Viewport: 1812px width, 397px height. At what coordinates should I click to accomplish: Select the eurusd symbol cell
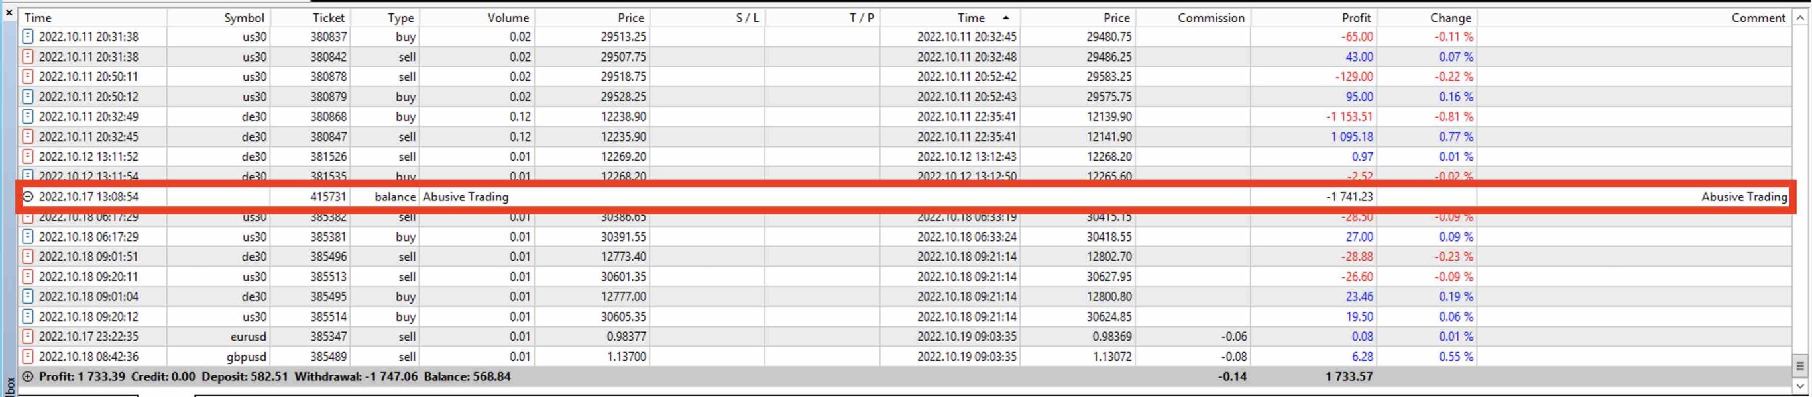248,337
